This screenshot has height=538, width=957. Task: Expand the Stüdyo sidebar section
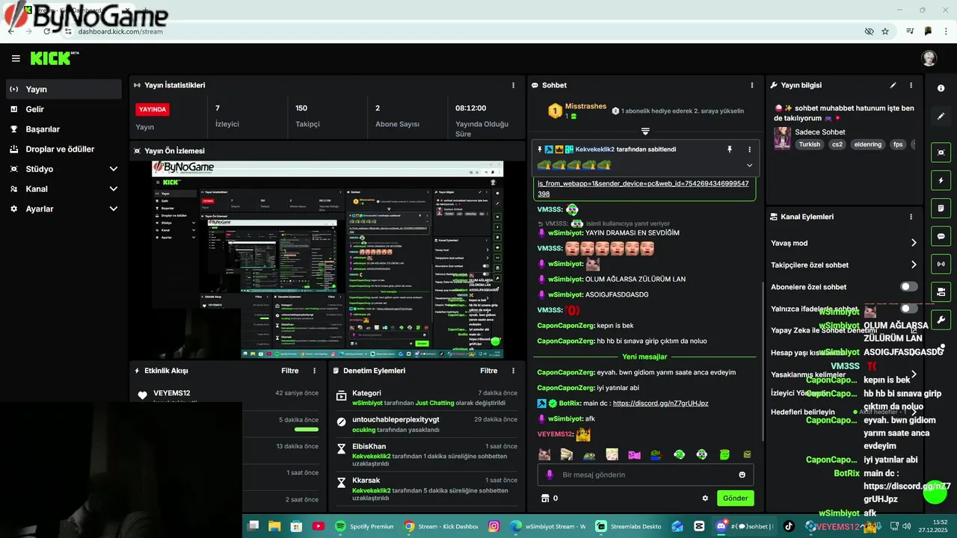pos(114,169)
